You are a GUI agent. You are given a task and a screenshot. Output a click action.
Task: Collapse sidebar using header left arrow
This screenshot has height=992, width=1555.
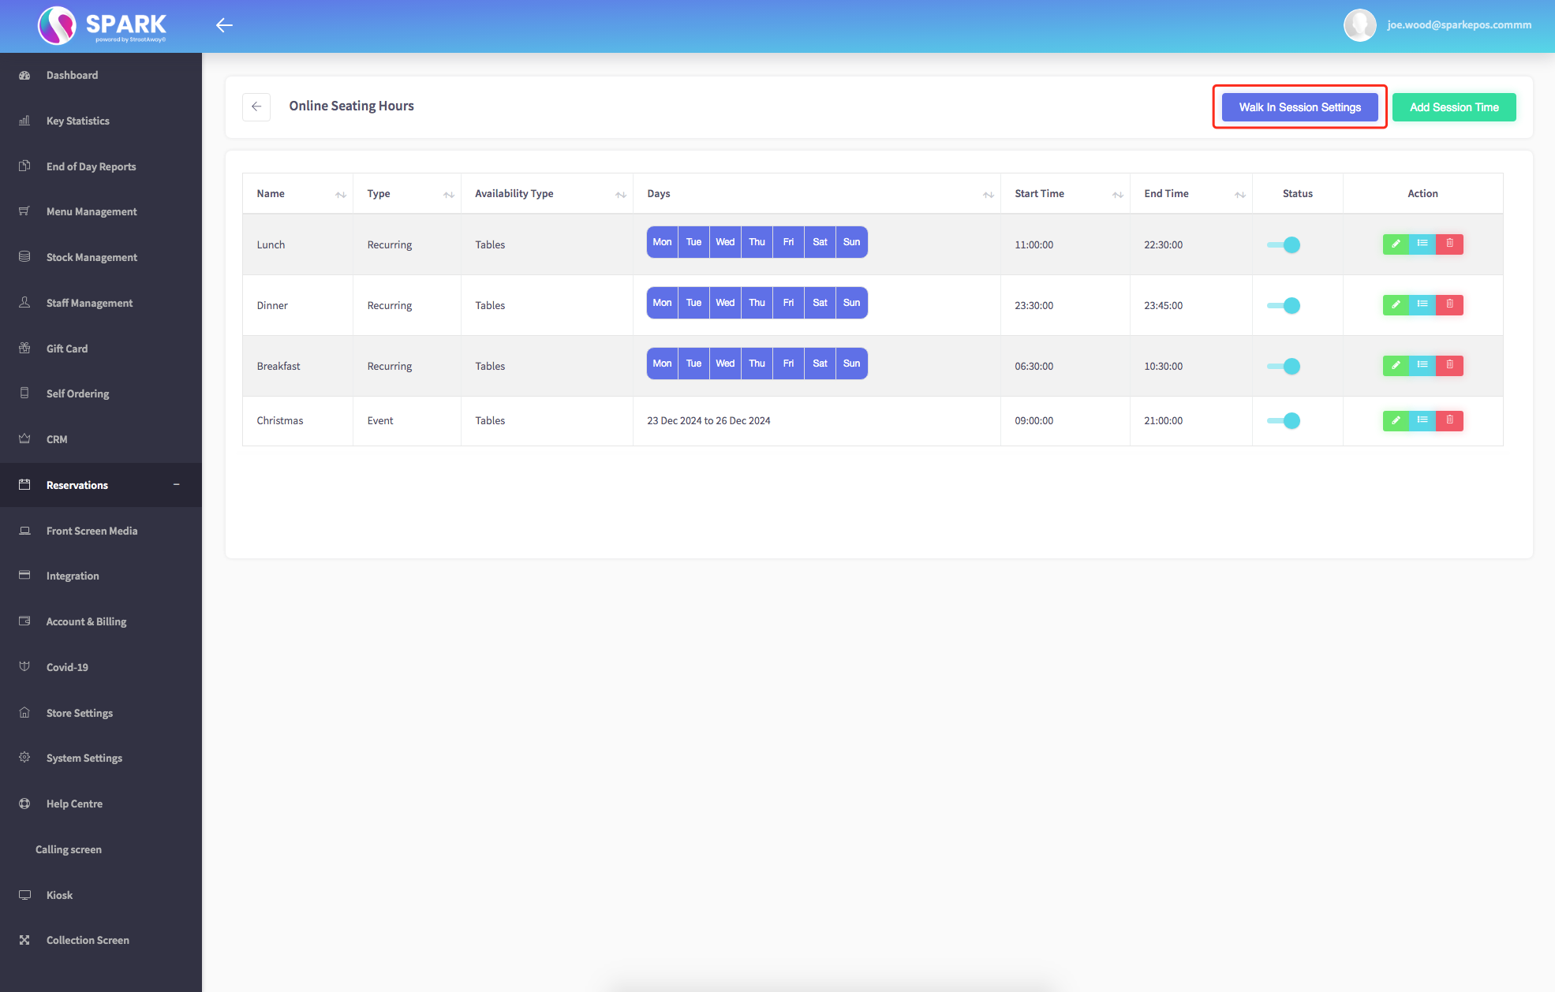224,25
